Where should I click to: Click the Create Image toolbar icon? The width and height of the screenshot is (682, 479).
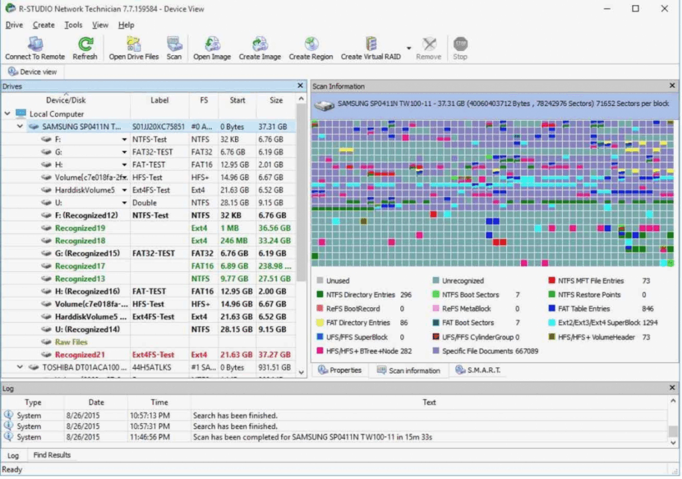click(x=260, y=44)
